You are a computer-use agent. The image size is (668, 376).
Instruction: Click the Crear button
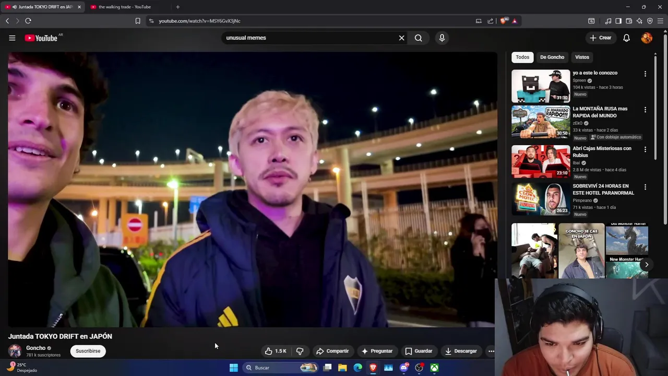(600, 38)
